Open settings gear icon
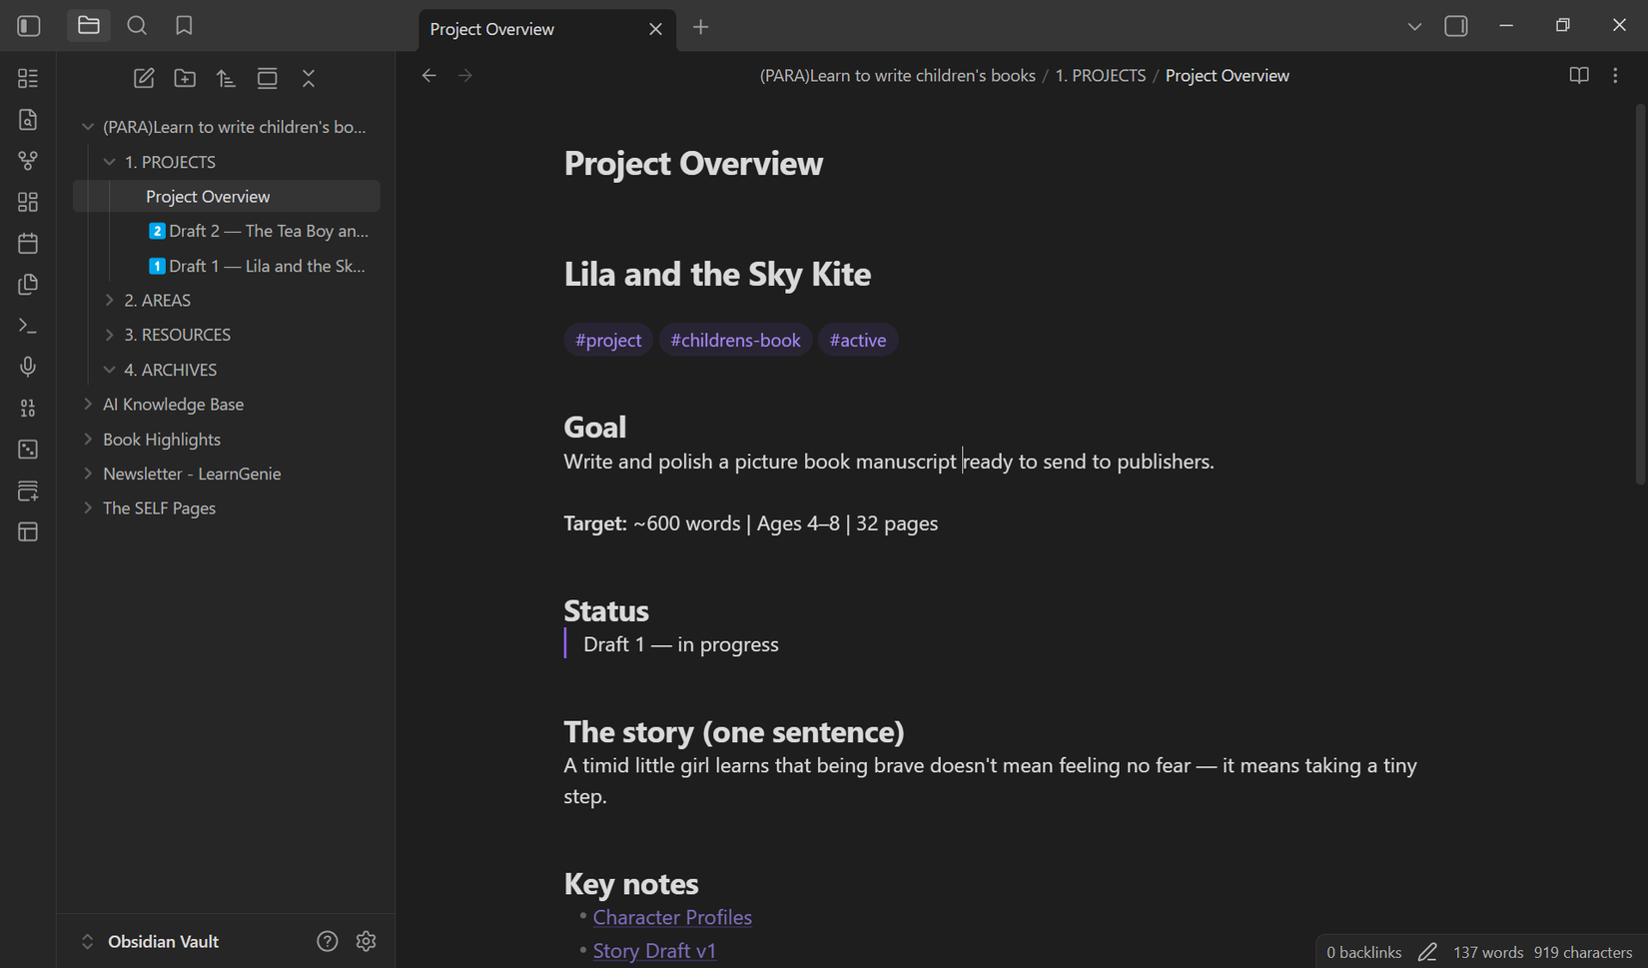 [366, 941]
